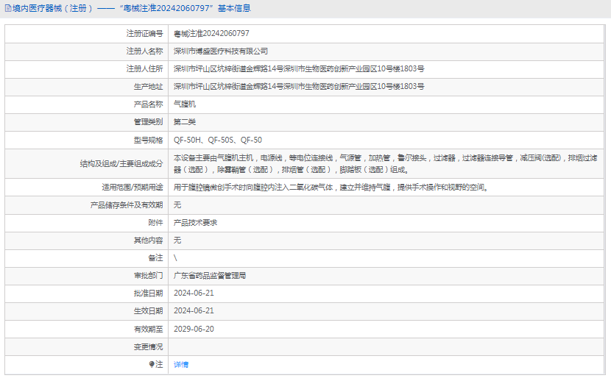
Task: Select the structure description starting 本设备主要由气腹机主机
Action: click(x=386, y=164)
